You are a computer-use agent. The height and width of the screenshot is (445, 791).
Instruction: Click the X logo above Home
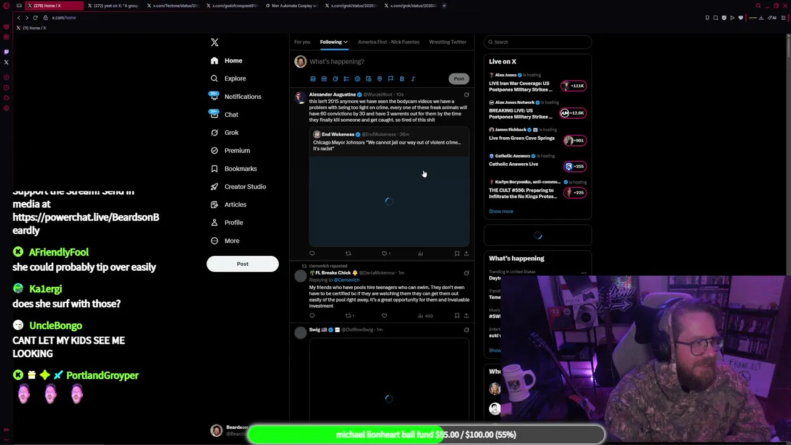tap(214, 42)
